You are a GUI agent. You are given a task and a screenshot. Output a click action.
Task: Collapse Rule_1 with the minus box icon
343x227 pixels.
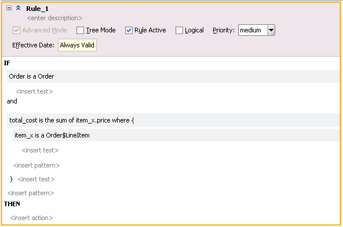tap(9, 8)
